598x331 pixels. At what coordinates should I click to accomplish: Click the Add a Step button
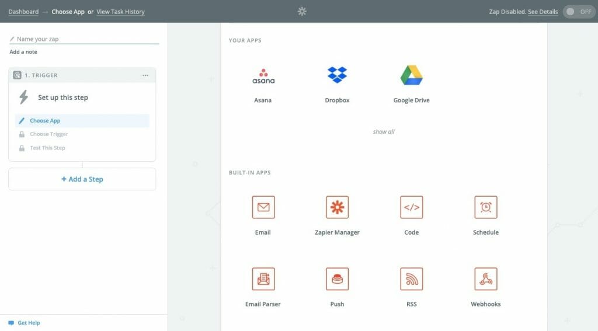(82, 179)
